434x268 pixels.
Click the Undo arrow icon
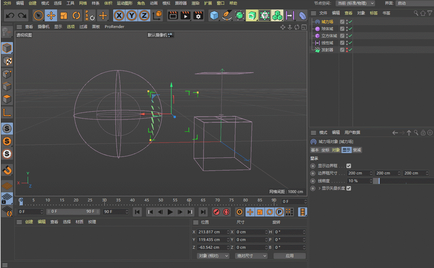pyautogui.click(x=10, y=16)
